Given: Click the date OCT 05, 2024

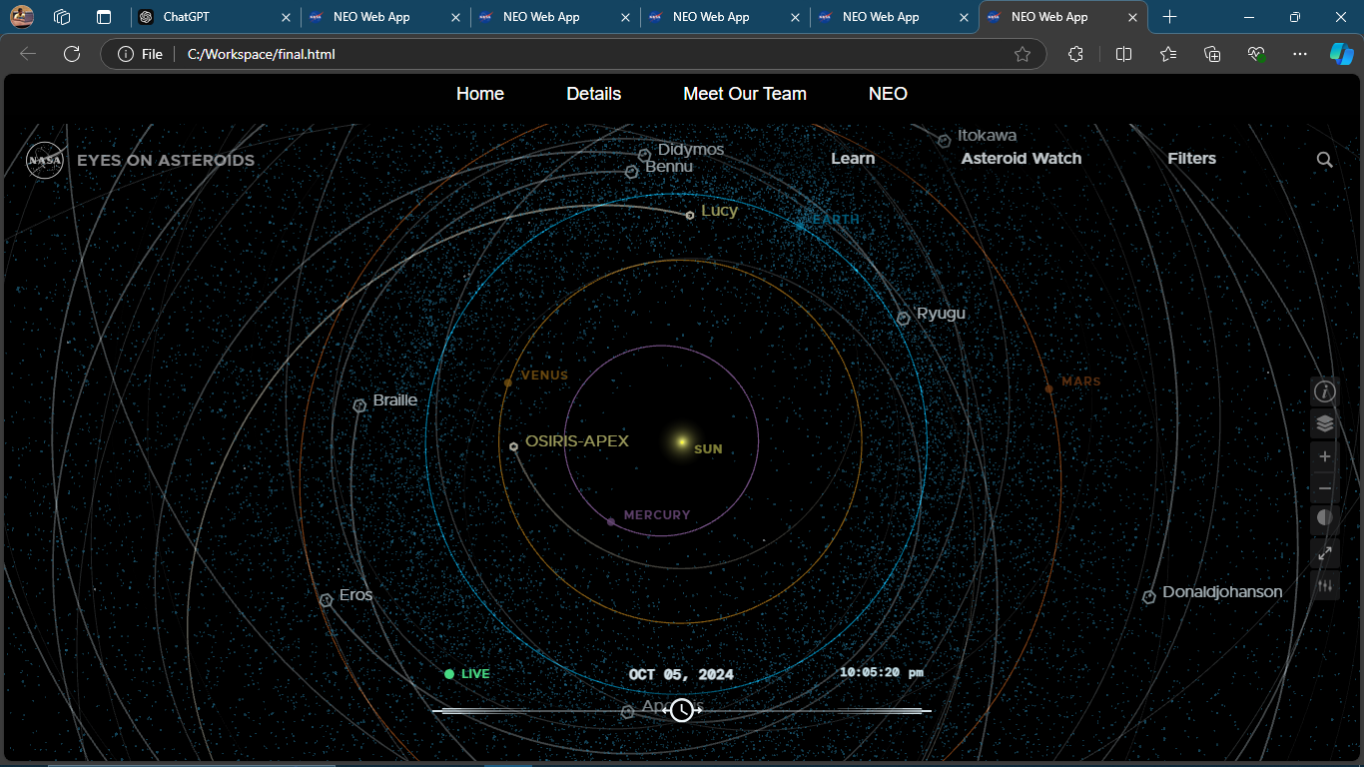Looking at the screenshot, I should [x=681, y=674].
